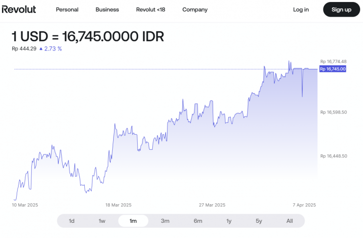The height and width of the screenshot is (238, 363).
Task: Expand the Company menu
Action: pyautogui.click(x=194, y=9)
